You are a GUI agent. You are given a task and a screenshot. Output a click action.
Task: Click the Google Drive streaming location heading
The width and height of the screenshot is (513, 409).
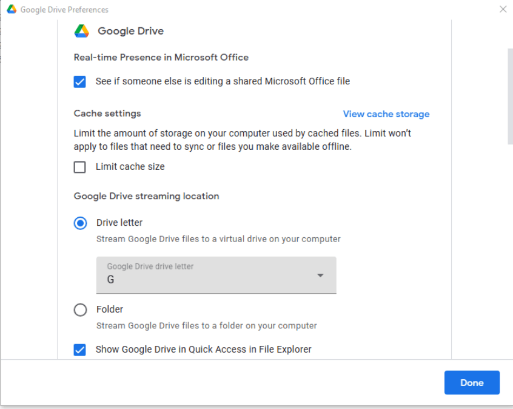pos(146,196)
